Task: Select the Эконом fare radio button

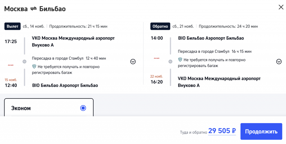Action: 83,108
